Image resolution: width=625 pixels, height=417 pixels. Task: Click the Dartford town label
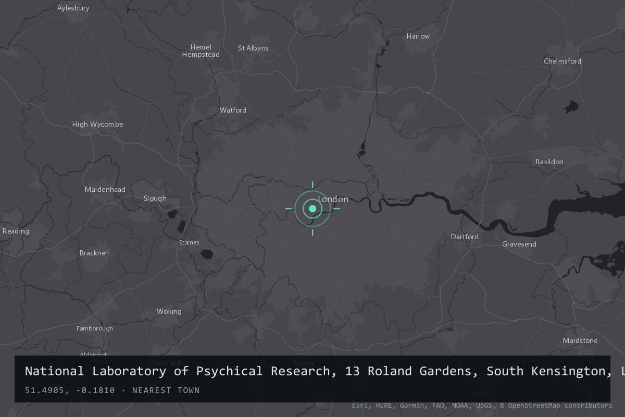pyautogui.click(x=465, y=237)
